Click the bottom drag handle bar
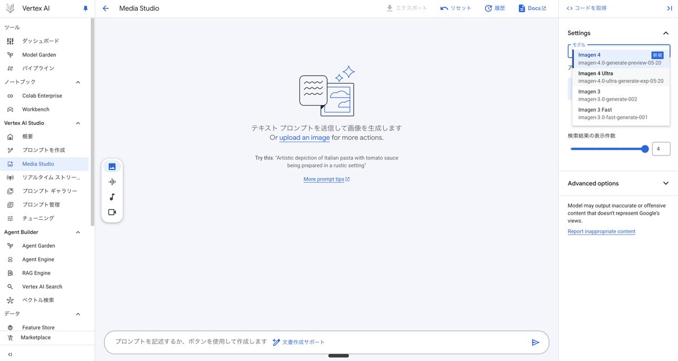 tap(338, 355)
